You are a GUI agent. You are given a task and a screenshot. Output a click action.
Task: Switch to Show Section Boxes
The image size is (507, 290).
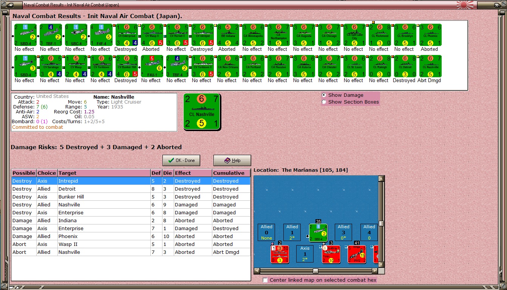pos(324,102)
